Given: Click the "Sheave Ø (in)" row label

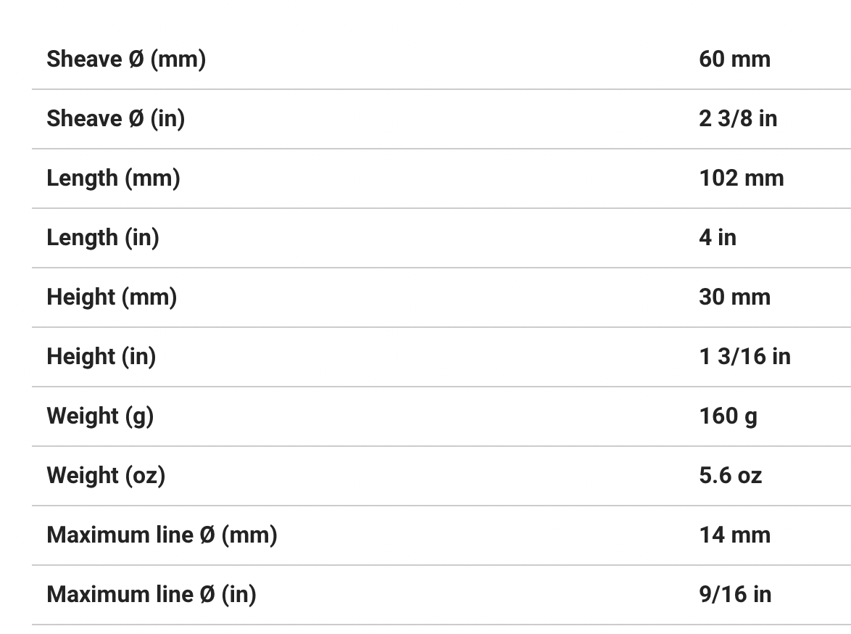Looking at the screenshot, I should pyautogui.click(x=116, y=119).
